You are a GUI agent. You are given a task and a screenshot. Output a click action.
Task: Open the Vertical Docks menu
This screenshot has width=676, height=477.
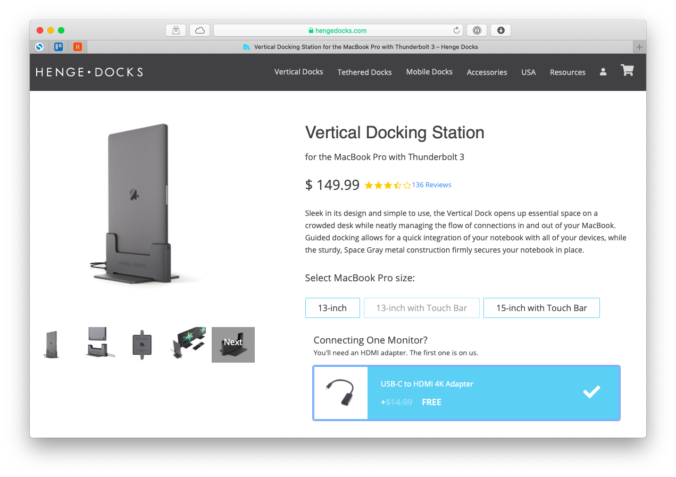pos(298,72)
